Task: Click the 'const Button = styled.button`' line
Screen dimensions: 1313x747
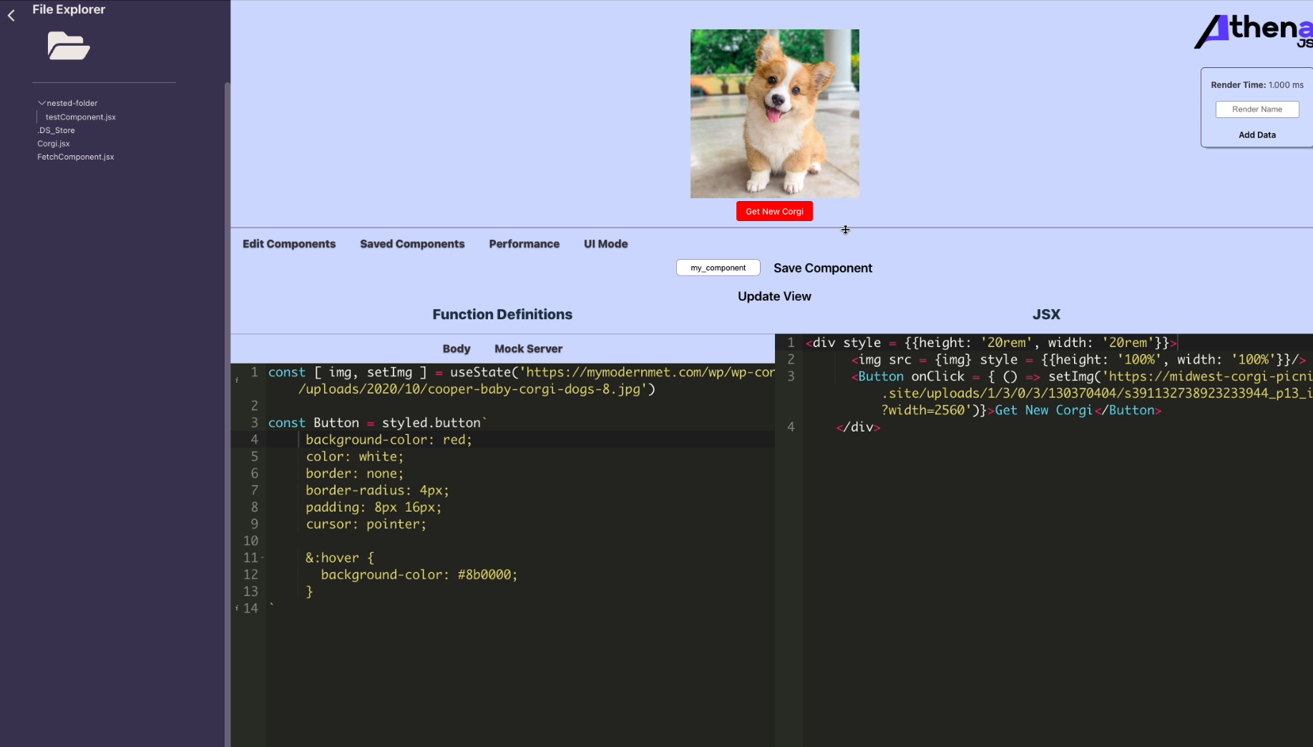Action: 377,423
